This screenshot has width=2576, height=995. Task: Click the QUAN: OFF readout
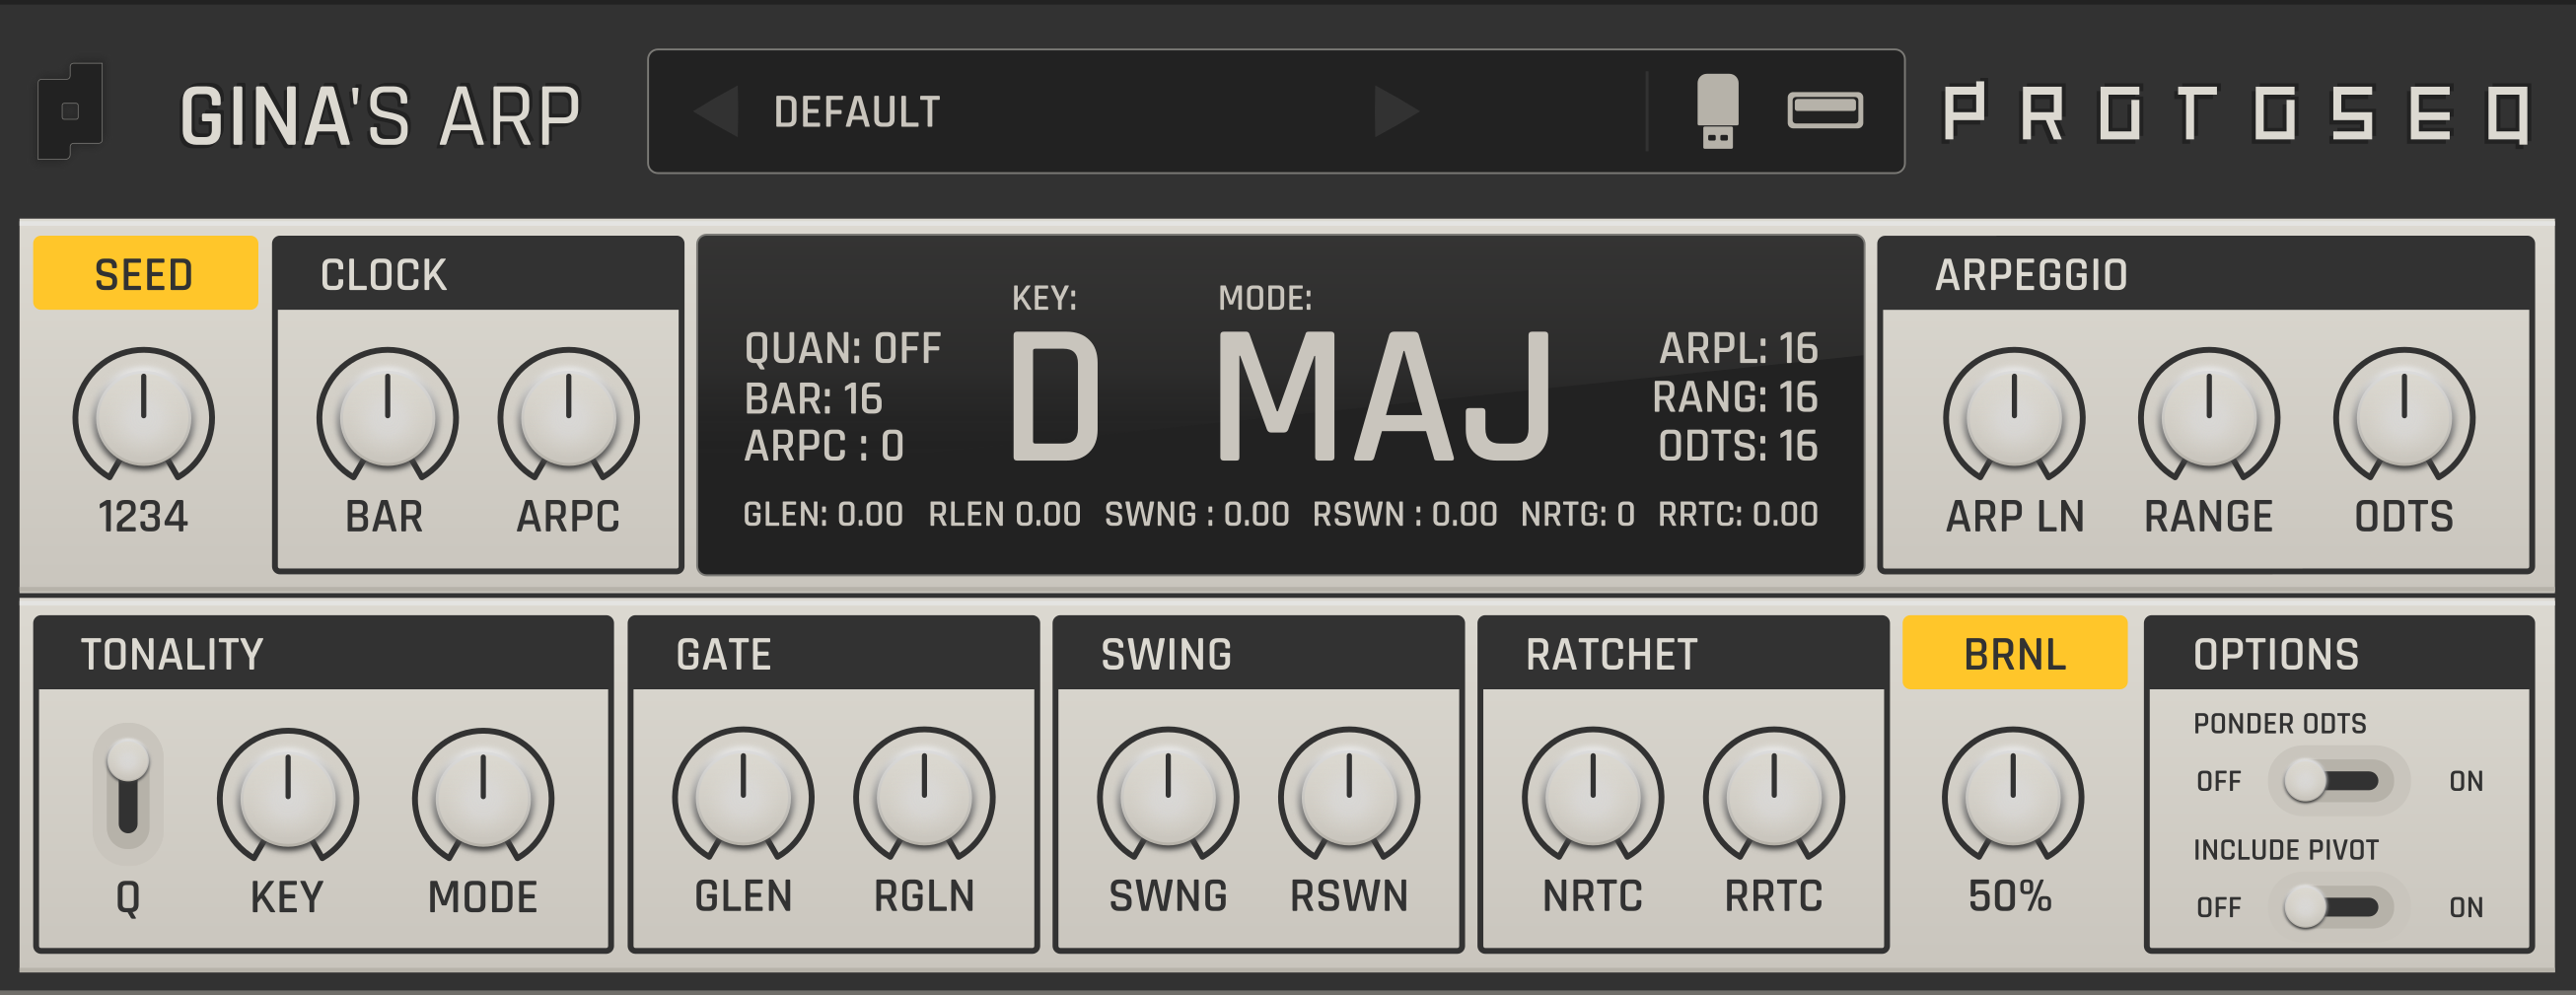(x=842, y=349)
